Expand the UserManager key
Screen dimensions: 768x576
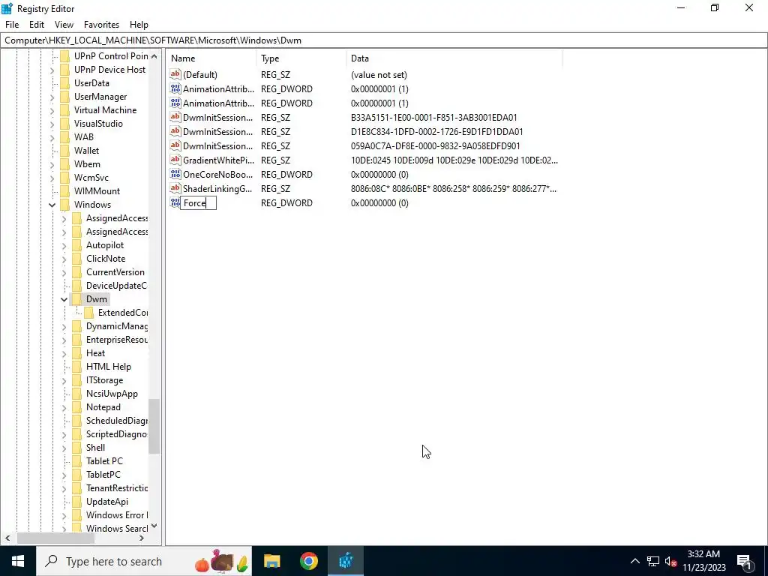pyautogui.click(x=52, y=97)
